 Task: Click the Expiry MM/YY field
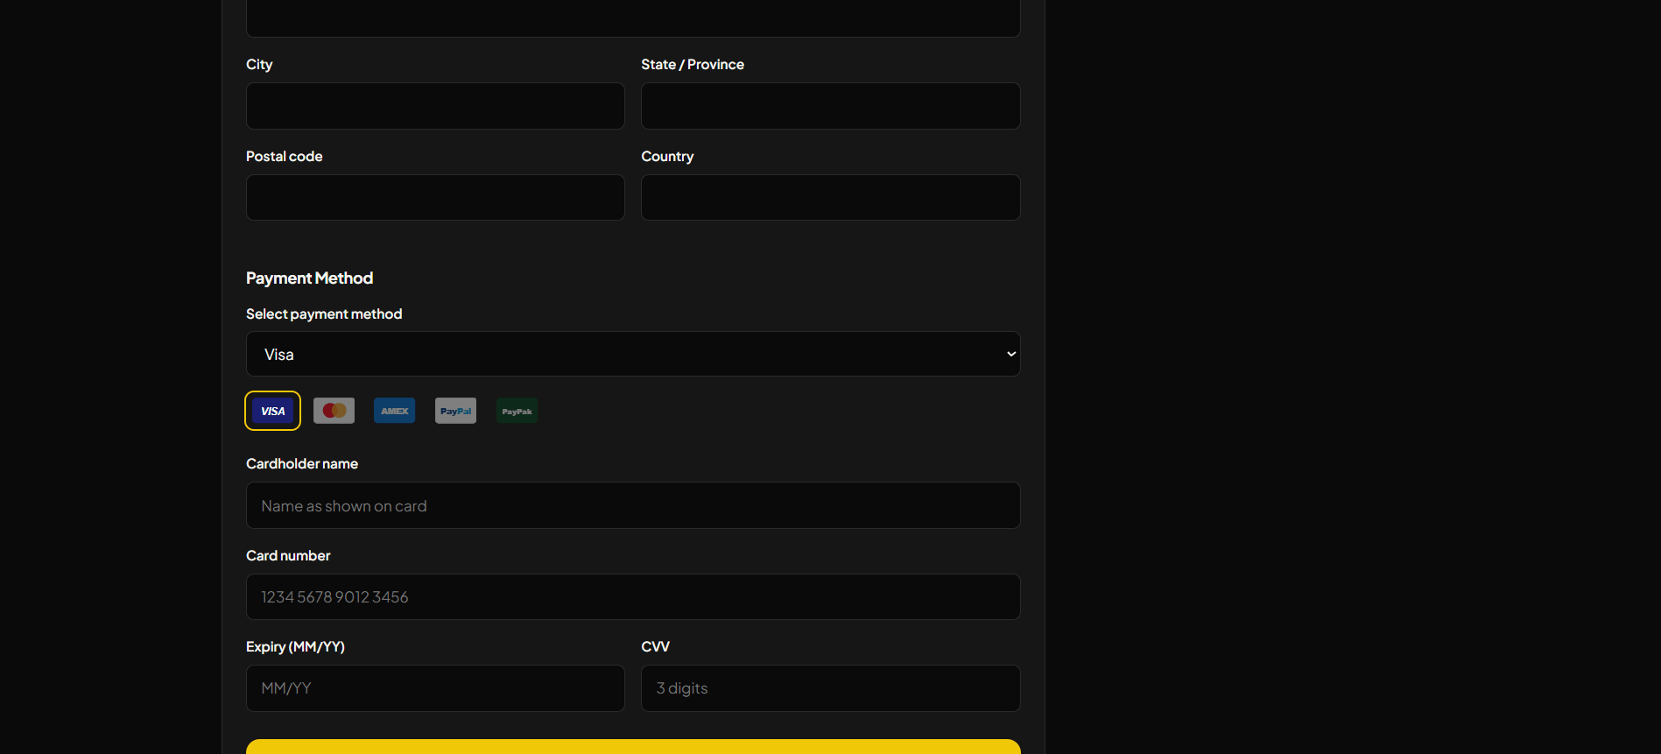pos(435,688)
